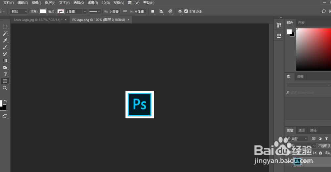Select the Horizontal Type tool
The height and width of the screenshot is (172, 331).
pyautogui.click(x=5, y=74)
